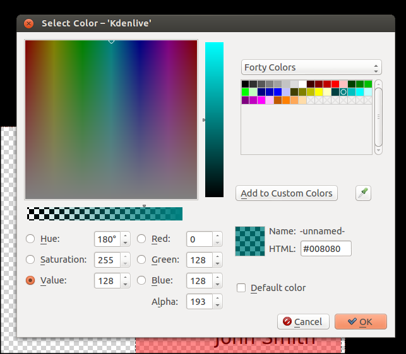
Task: Confirm the color with the OK button
Action: tap(360, 322)
